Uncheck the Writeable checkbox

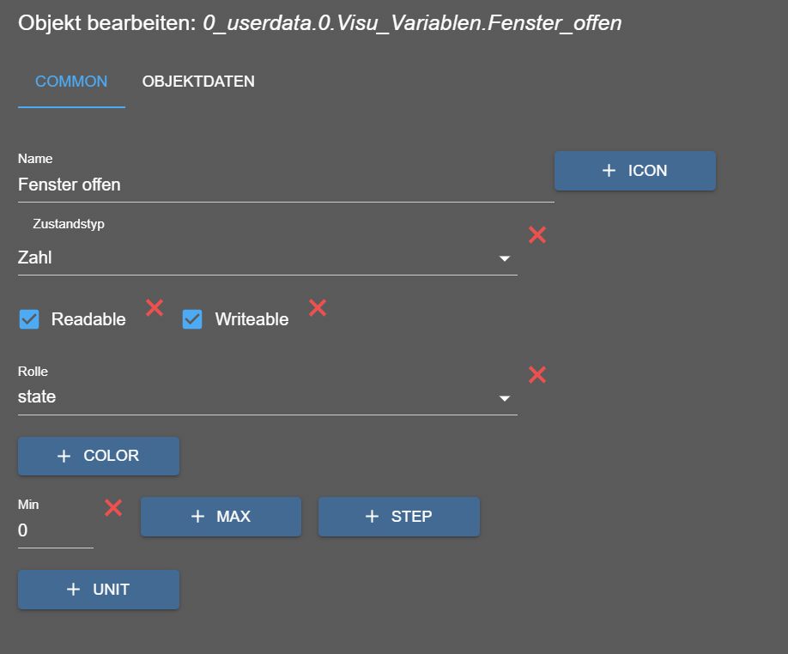click(192, 320)
